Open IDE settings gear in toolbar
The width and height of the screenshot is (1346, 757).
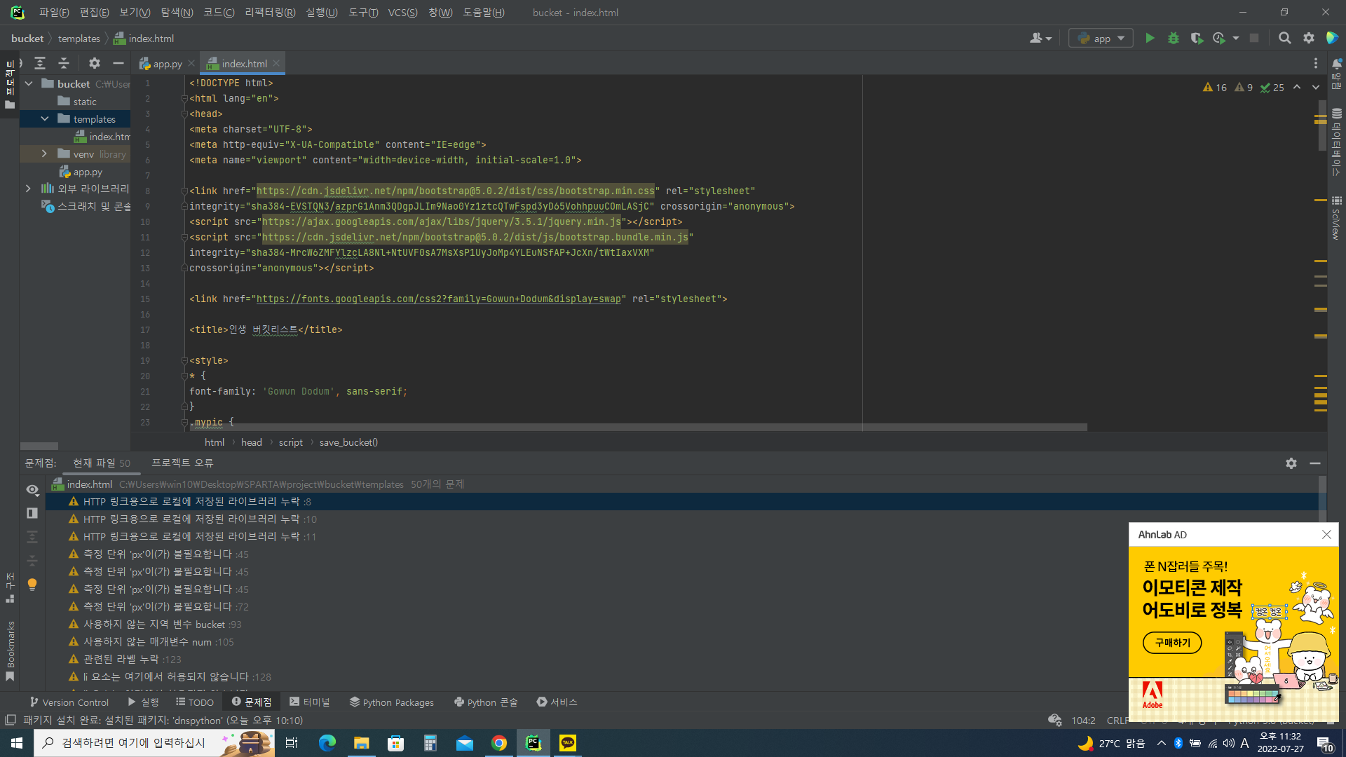(1308, 38)
